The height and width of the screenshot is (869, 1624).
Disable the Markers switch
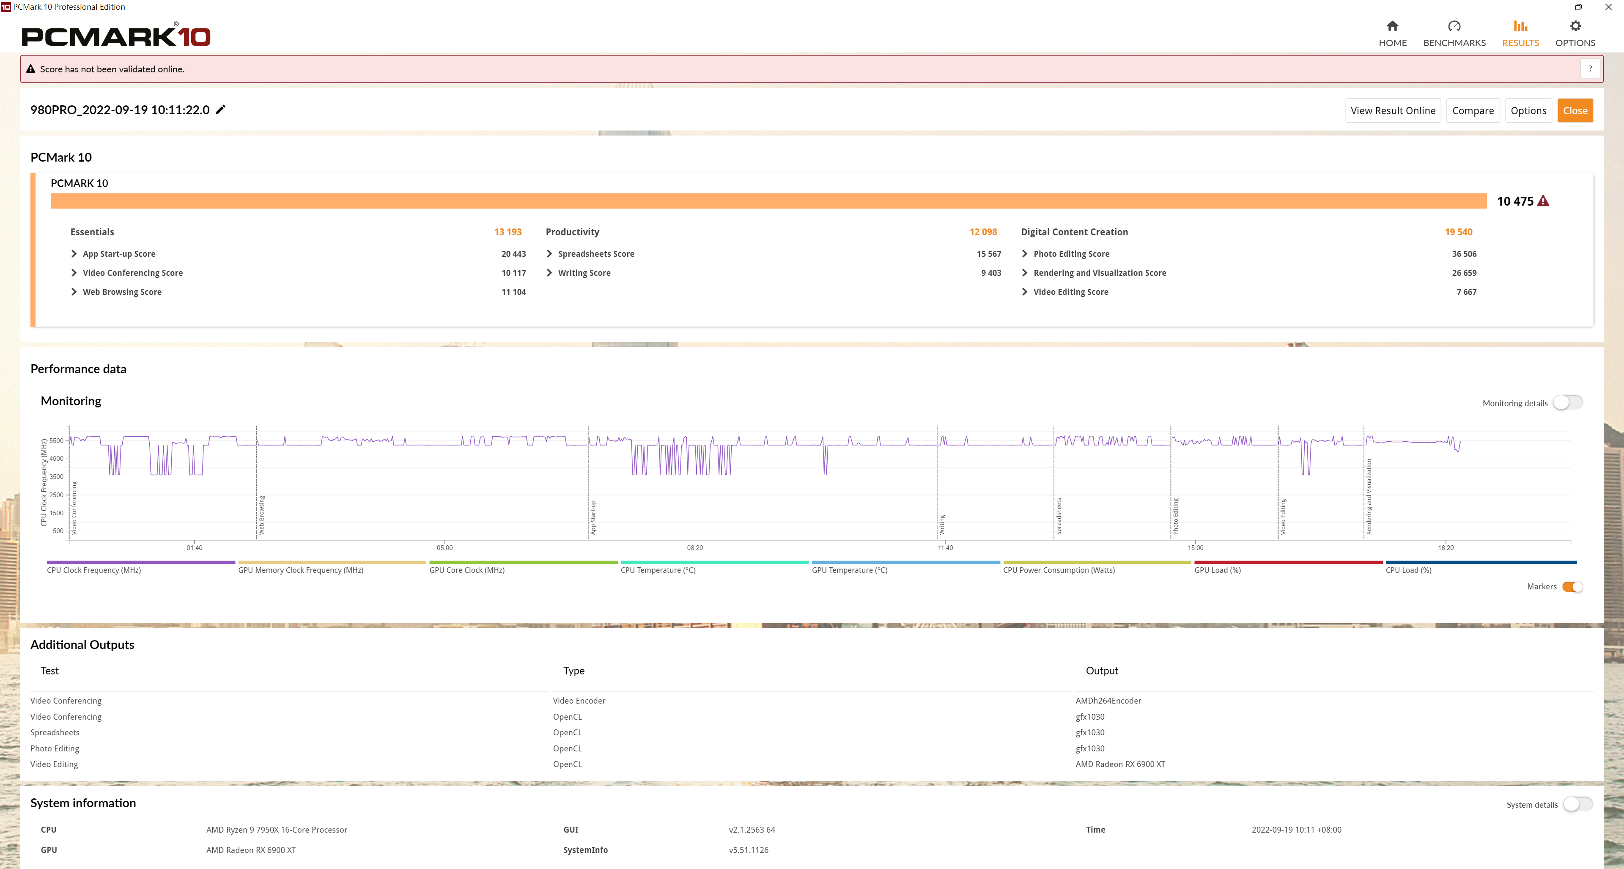pos(1572,586)
